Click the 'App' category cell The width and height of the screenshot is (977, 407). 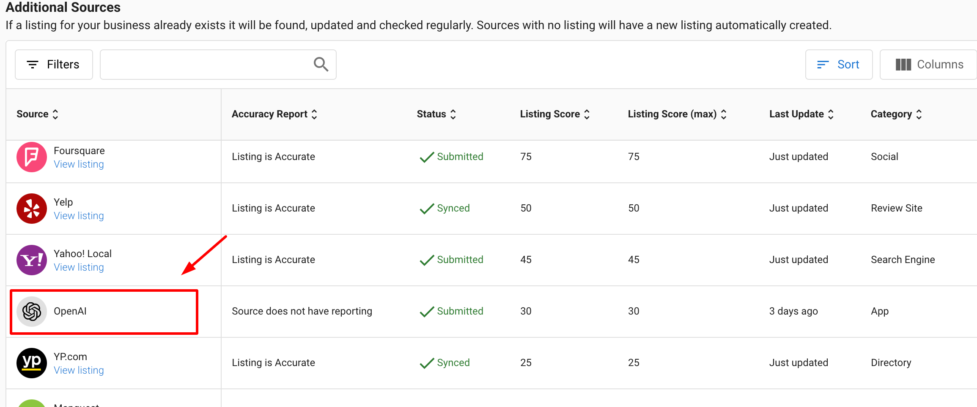pyautogui.click(x=880, y=311)
